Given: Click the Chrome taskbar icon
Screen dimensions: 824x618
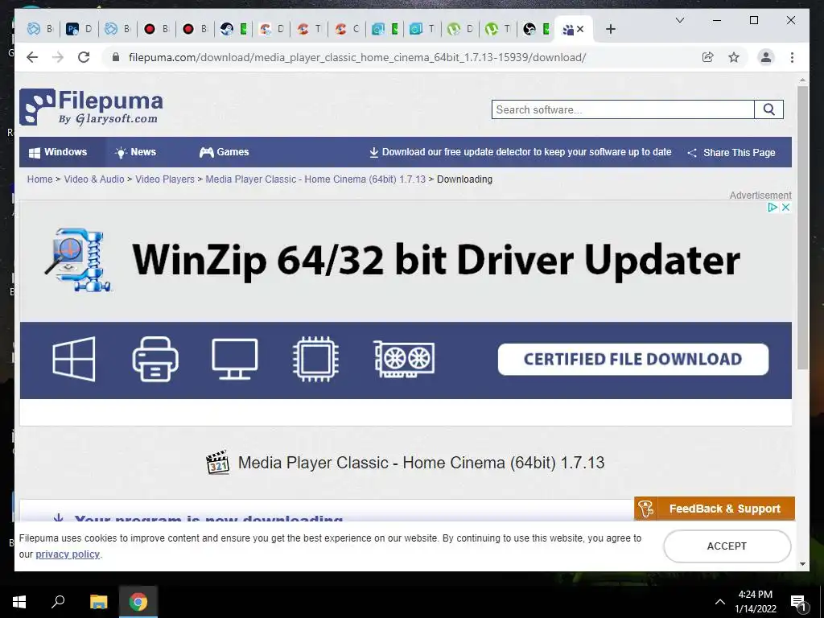Looking at the screenshot, I should [138, 602].
